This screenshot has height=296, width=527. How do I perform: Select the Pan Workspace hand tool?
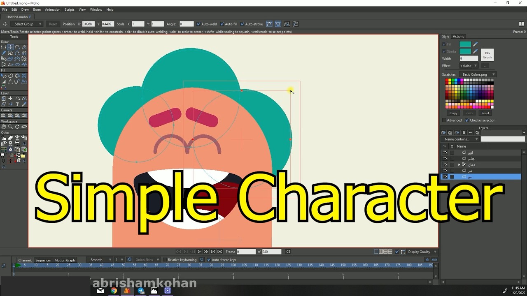coord(3,127)
